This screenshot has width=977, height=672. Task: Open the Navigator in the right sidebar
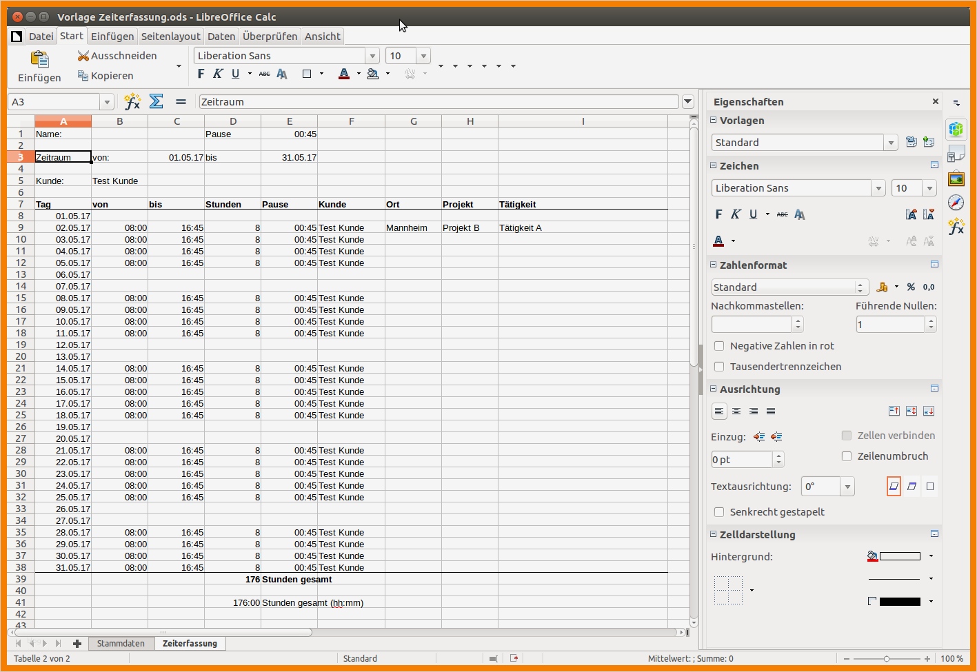[956, 203]
